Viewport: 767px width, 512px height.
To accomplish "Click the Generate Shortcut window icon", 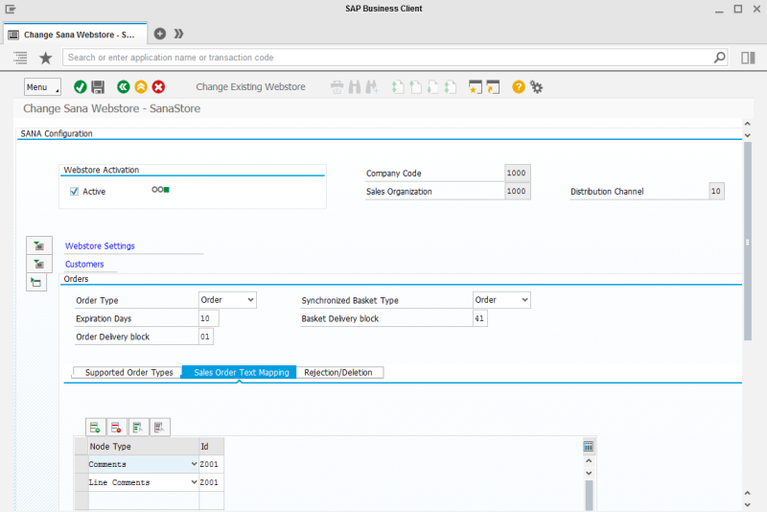I will click(x=493, y=87).
